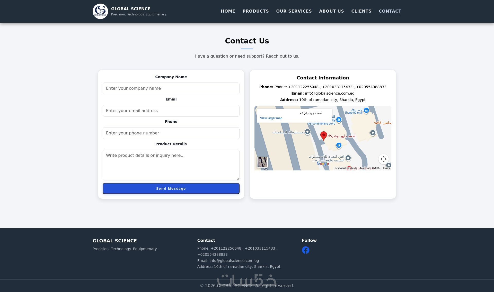Select the Contact nav link

390,11
